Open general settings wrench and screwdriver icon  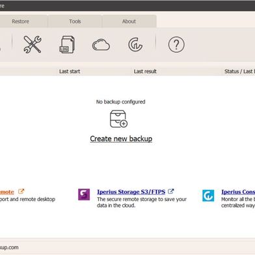[x=33, y=45]
